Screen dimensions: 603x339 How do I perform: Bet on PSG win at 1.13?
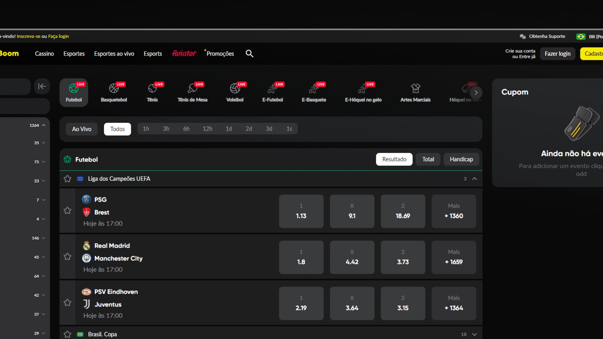pyautogui.click(x=301, y=211)
